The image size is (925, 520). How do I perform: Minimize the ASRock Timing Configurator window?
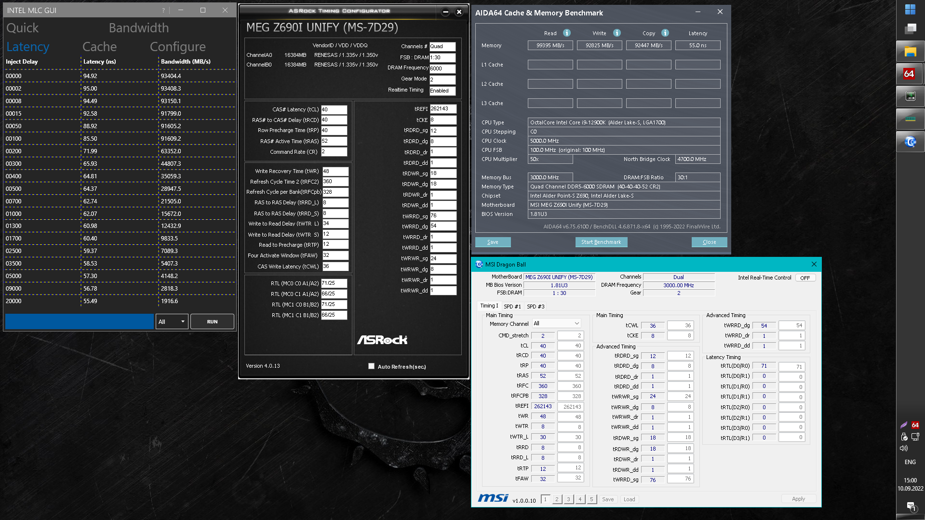pyautogui.click(x=445, y=12)
